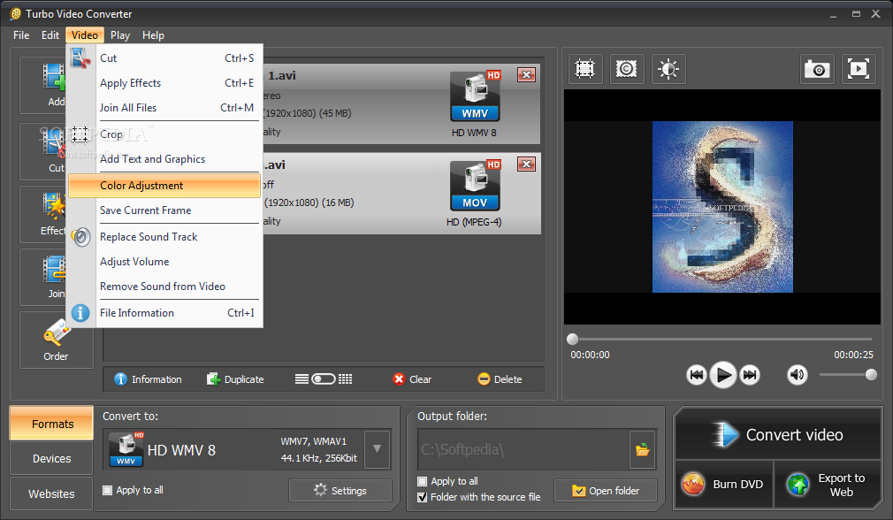Click the playback seek slider handle
This screenshot has width=893, height=520.
pos(572,340)
